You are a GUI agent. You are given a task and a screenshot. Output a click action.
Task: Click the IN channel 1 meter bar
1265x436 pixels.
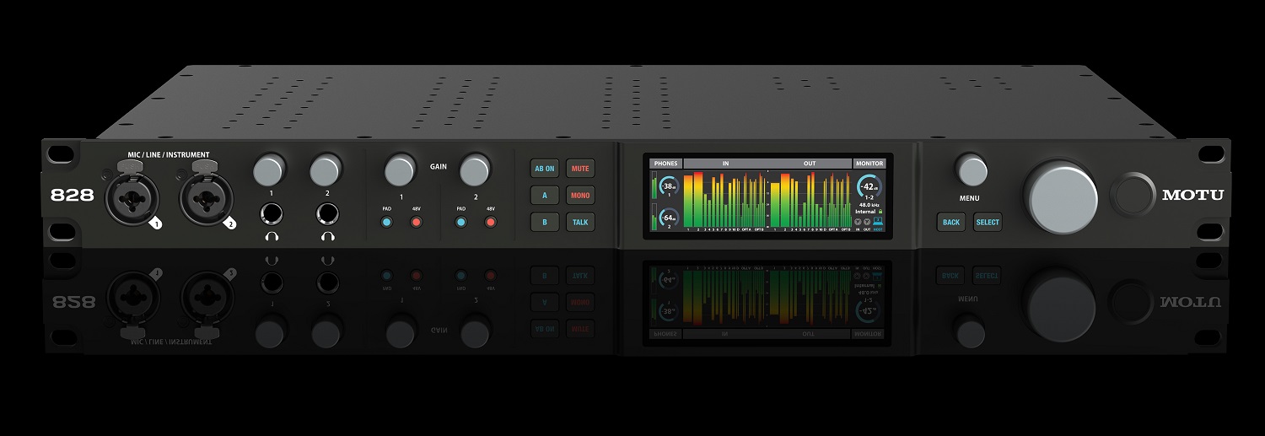(x=688, y=201)
